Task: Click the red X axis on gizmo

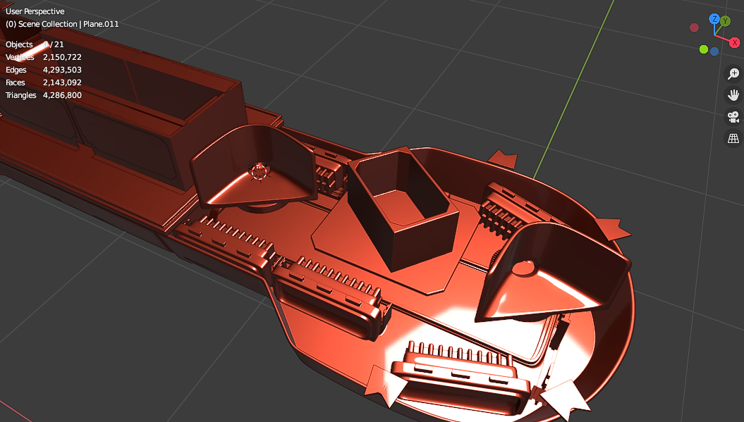Action: pyautogui.click(x=735, y=42)
